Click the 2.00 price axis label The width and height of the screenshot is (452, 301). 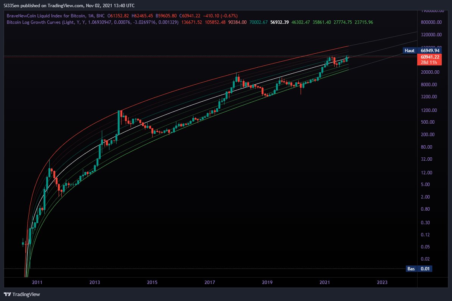[425, 197]
